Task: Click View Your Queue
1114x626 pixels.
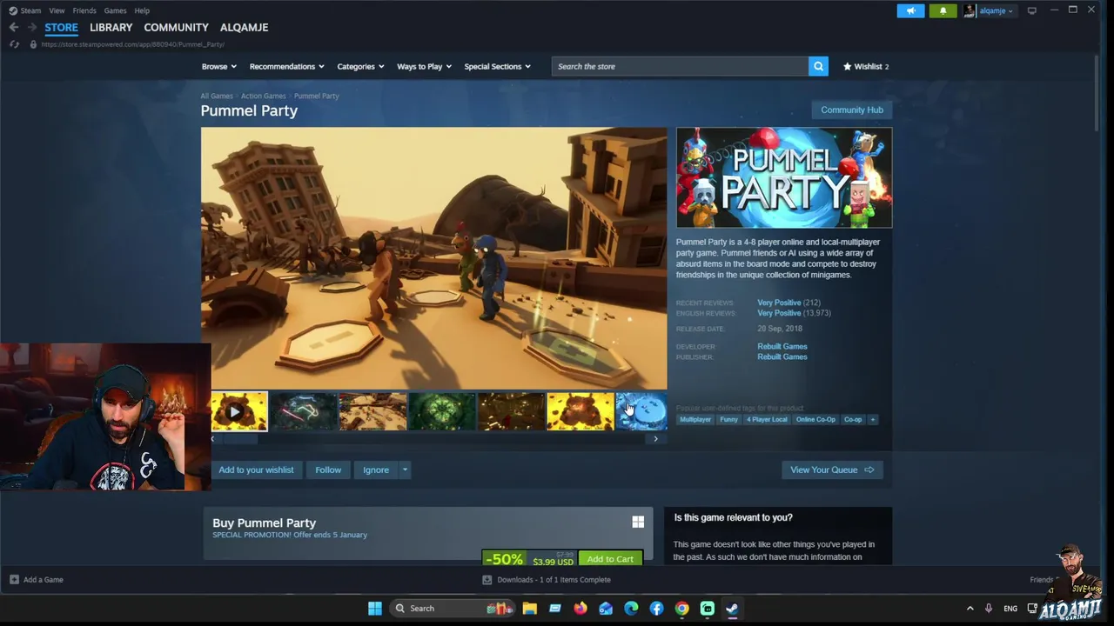Action: click(x=832, y=469)
